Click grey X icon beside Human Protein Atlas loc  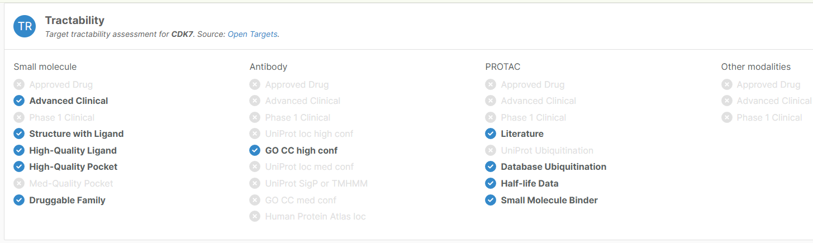tap(255, 216)
